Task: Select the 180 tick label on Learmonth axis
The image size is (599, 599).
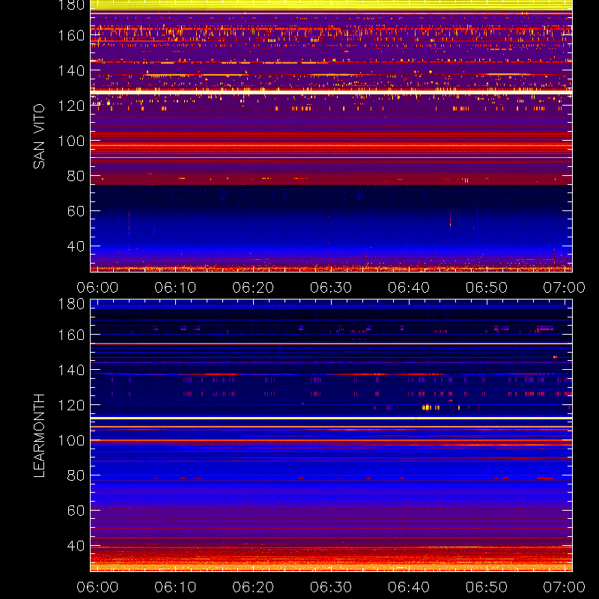Action: 71,304
